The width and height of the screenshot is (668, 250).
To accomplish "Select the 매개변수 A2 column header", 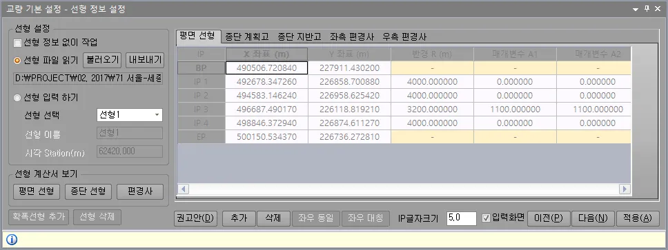I will point(594,54).
